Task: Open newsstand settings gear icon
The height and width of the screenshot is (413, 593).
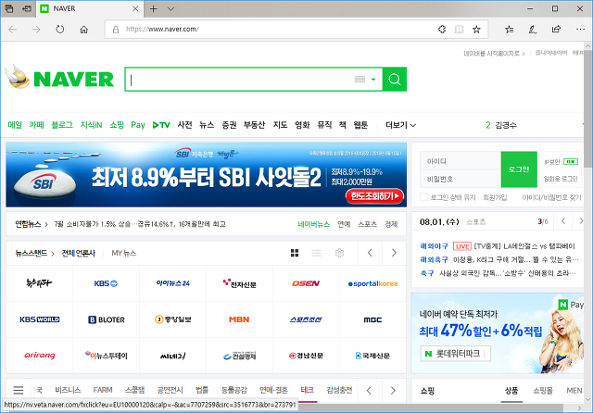Action: coord(339,253)
